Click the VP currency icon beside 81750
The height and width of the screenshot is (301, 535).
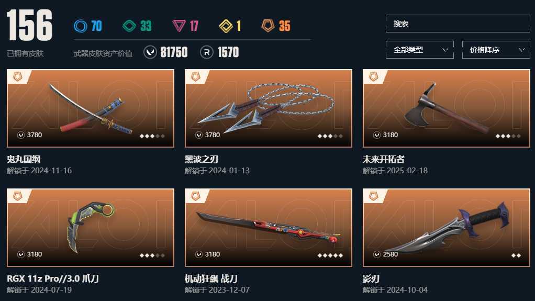150,52
